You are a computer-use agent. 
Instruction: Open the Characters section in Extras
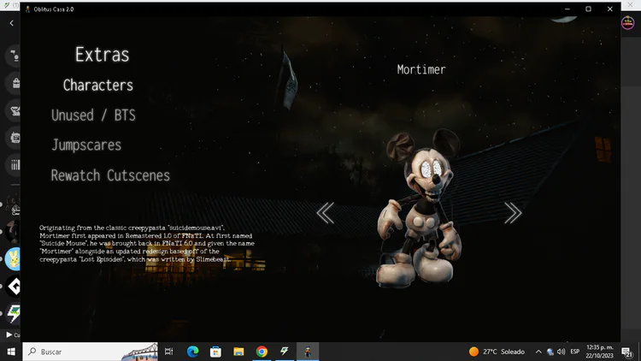(98, 86)
